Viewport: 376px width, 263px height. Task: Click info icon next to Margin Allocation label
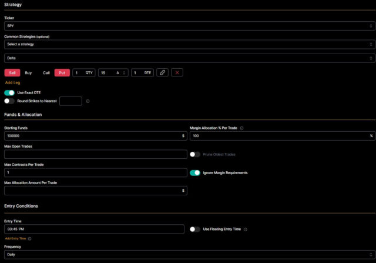tap(242, 128)
